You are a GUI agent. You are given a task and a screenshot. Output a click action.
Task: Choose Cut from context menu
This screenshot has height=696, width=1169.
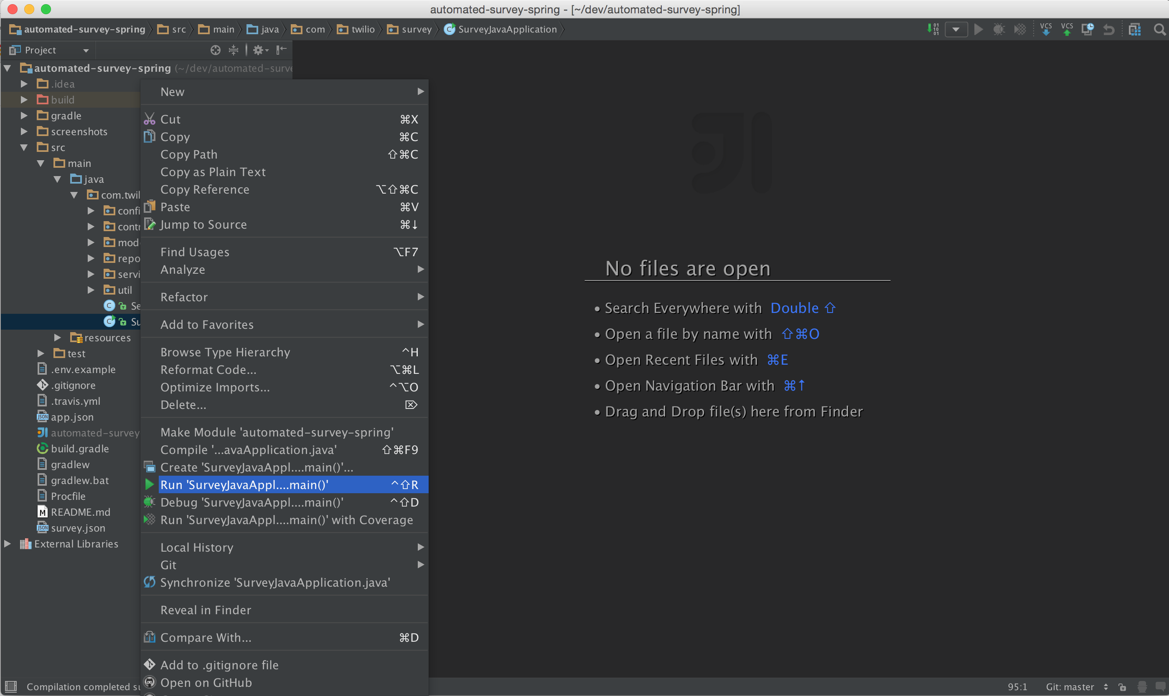click(285, 120)
